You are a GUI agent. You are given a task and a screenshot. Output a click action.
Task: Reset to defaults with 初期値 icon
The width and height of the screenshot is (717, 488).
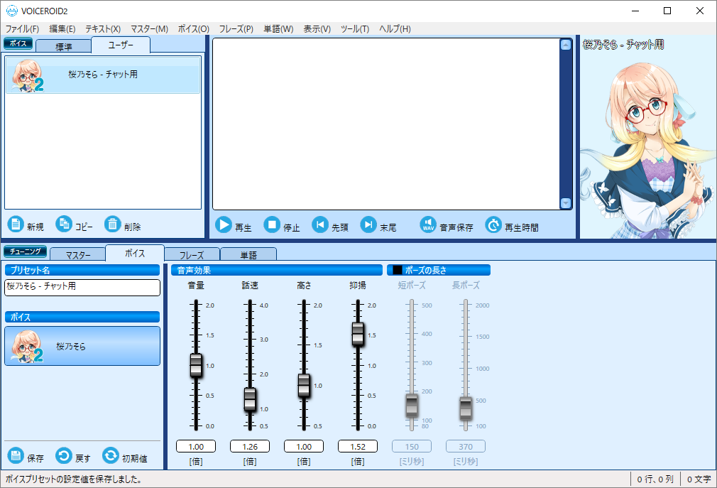(111, 455)
